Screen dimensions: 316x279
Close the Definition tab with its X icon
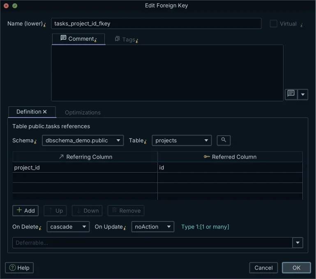[45, 111]
